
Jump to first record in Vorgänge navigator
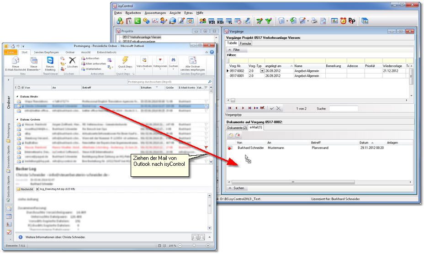pos(230,108)
